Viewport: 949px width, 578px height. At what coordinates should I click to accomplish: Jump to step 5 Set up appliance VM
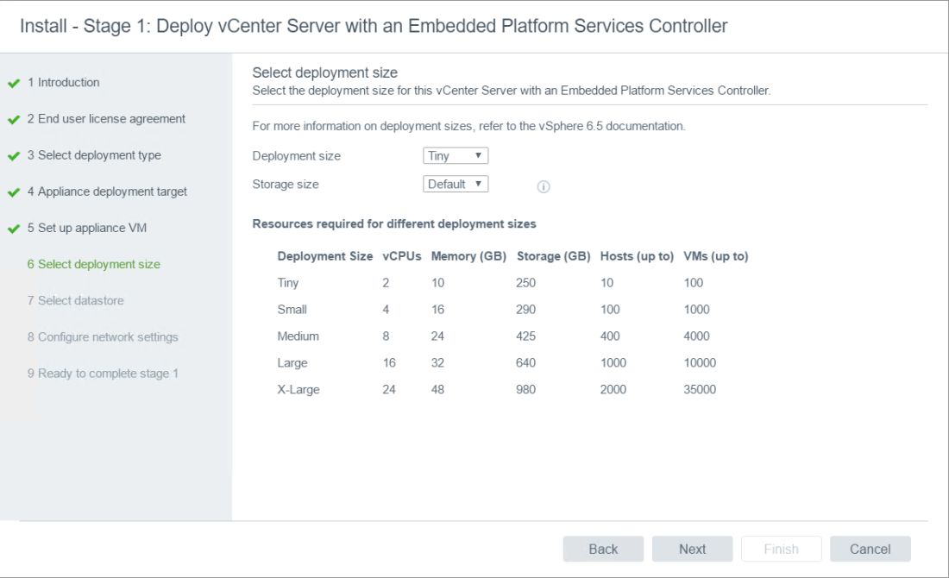(x=93, y=228)
